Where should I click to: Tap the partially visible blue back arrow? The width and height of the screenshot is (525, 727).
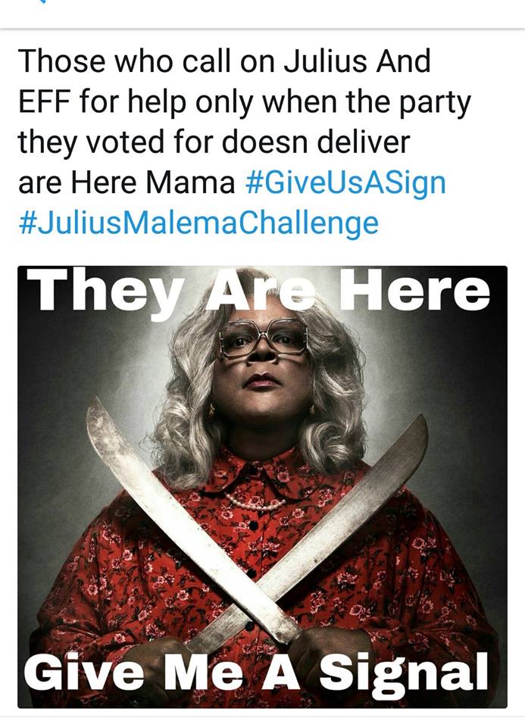click(42, 2)
